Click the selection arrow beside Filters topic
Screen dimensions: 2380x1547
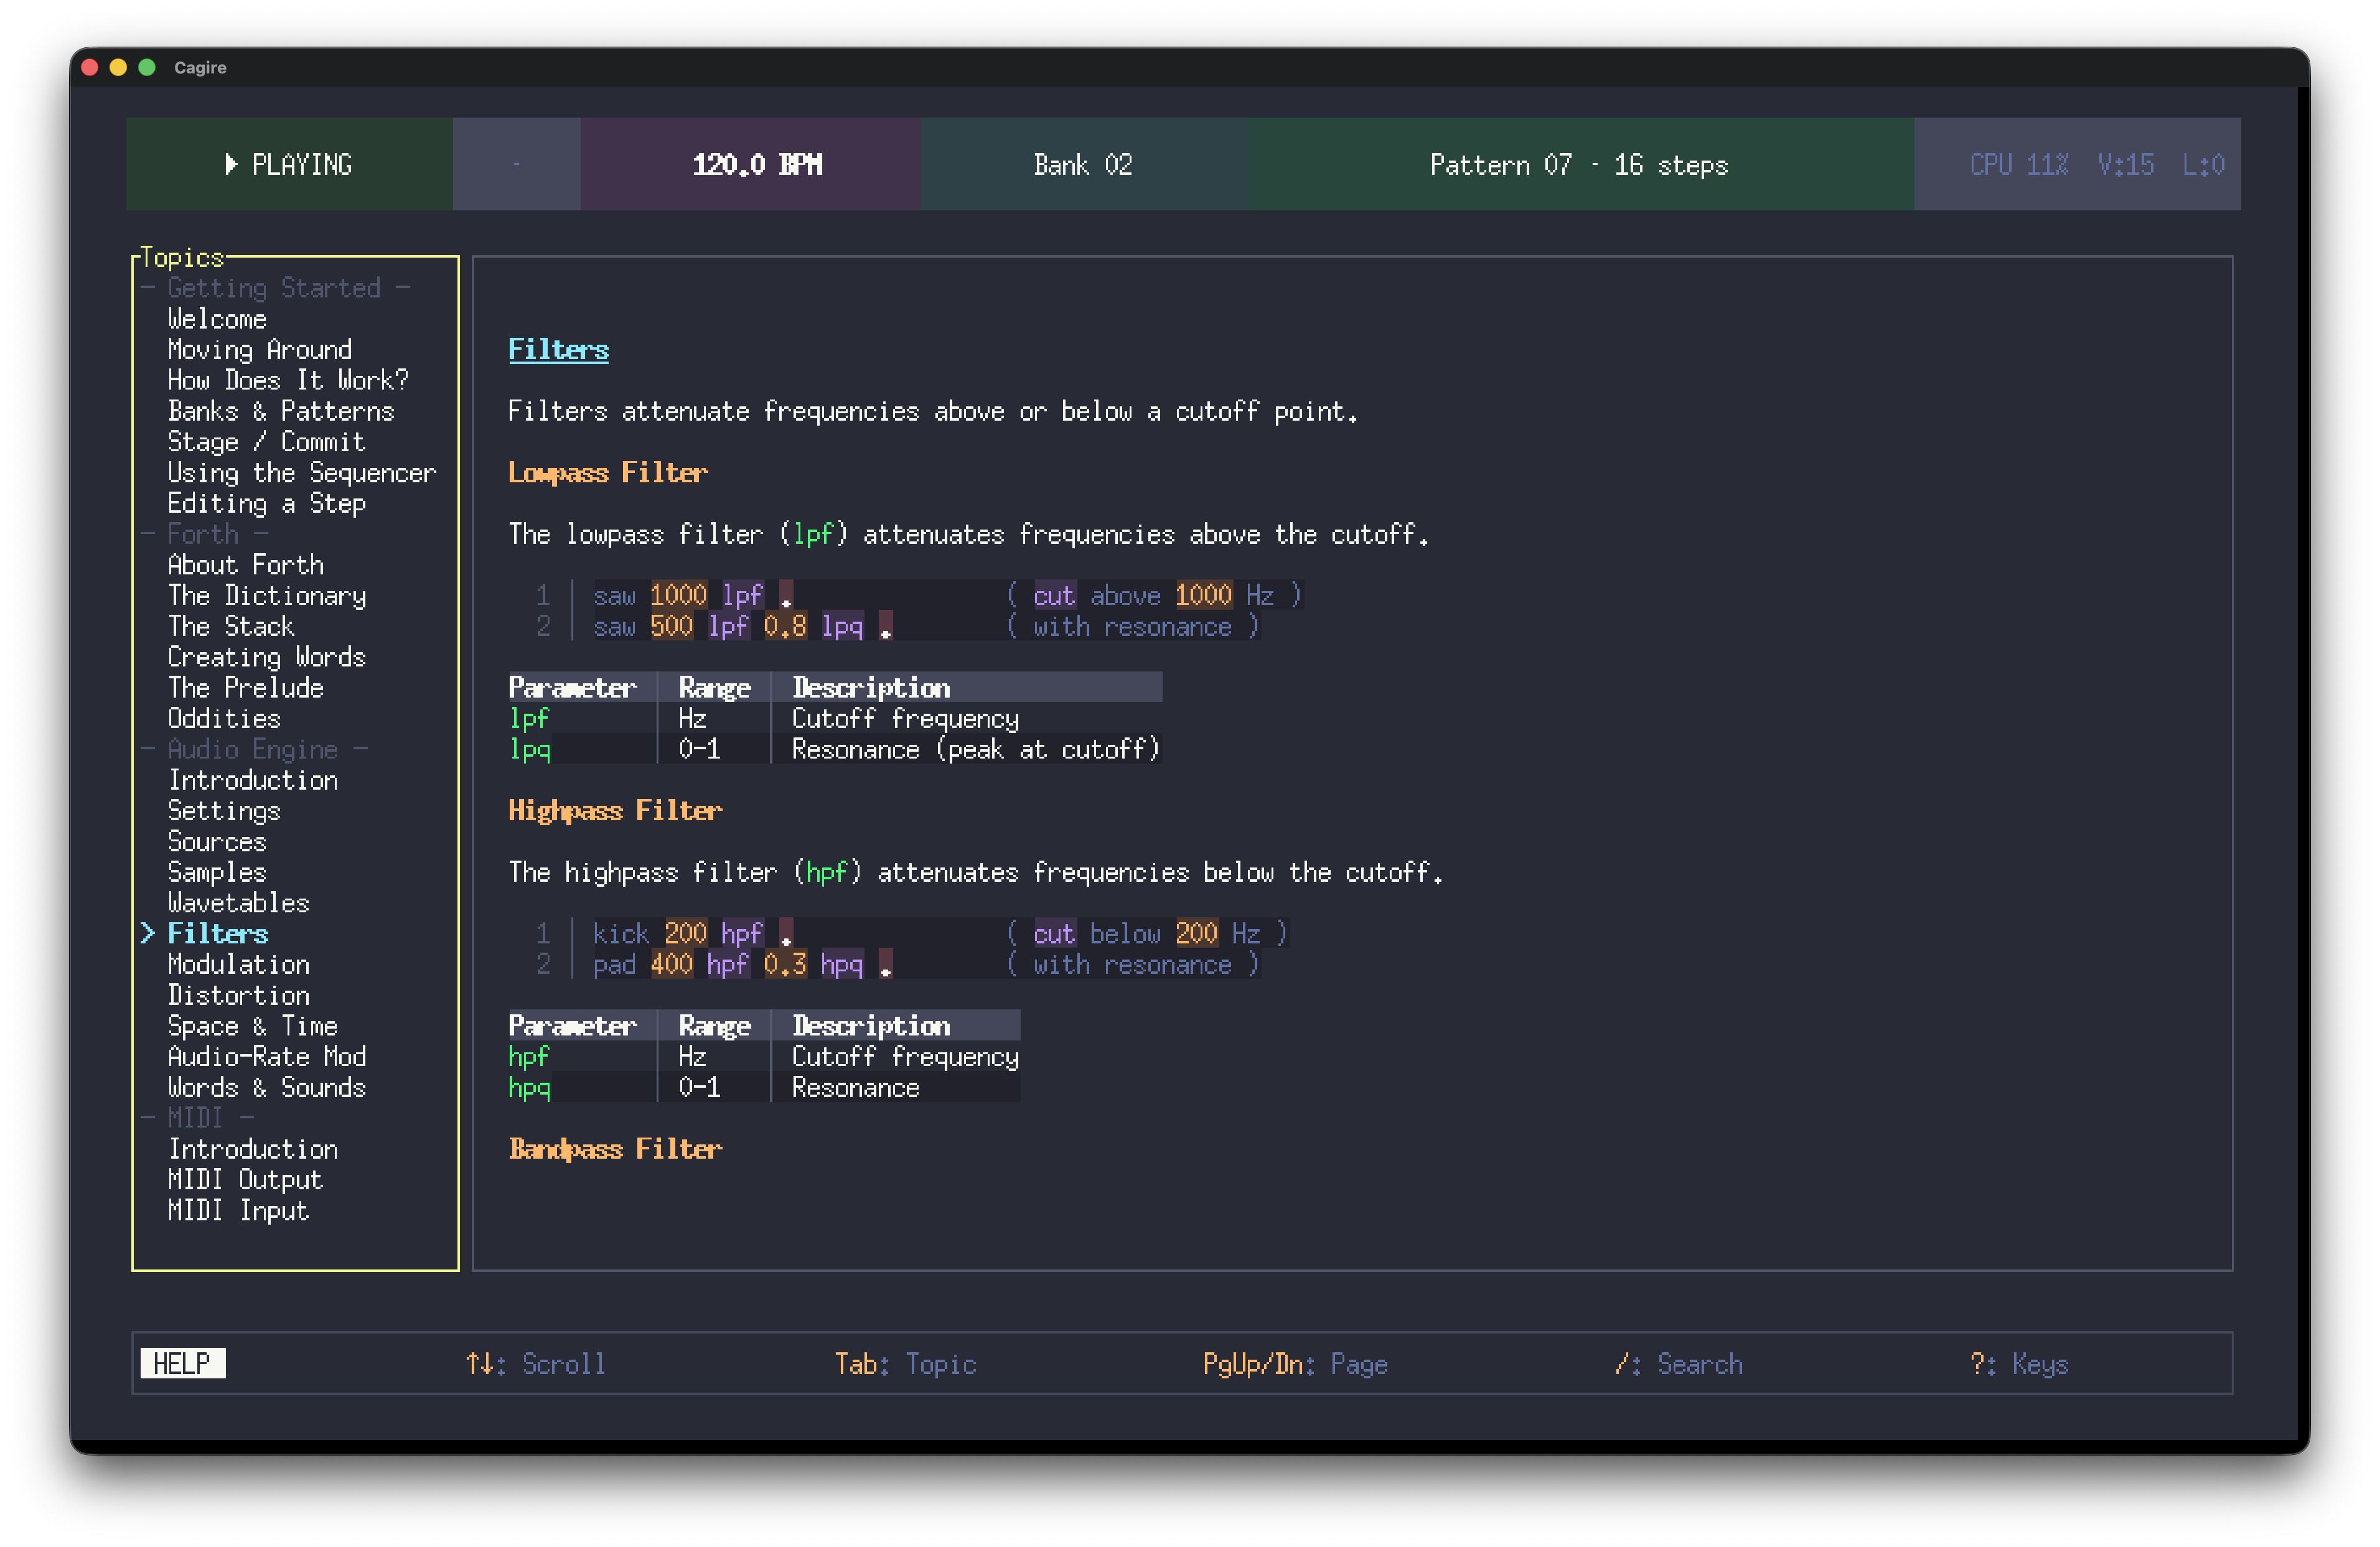[x=148, y=933]
